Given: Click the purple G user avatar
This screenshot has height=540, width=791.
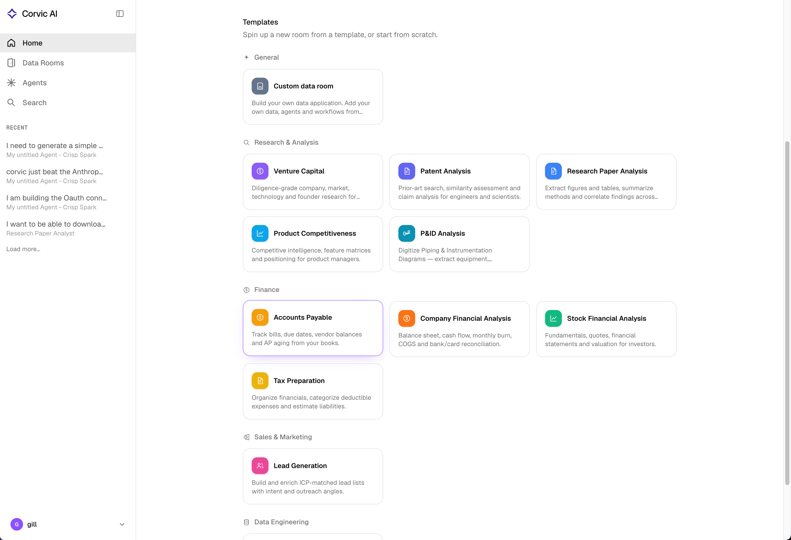Looking at the screenshot, I should point(17,524).
